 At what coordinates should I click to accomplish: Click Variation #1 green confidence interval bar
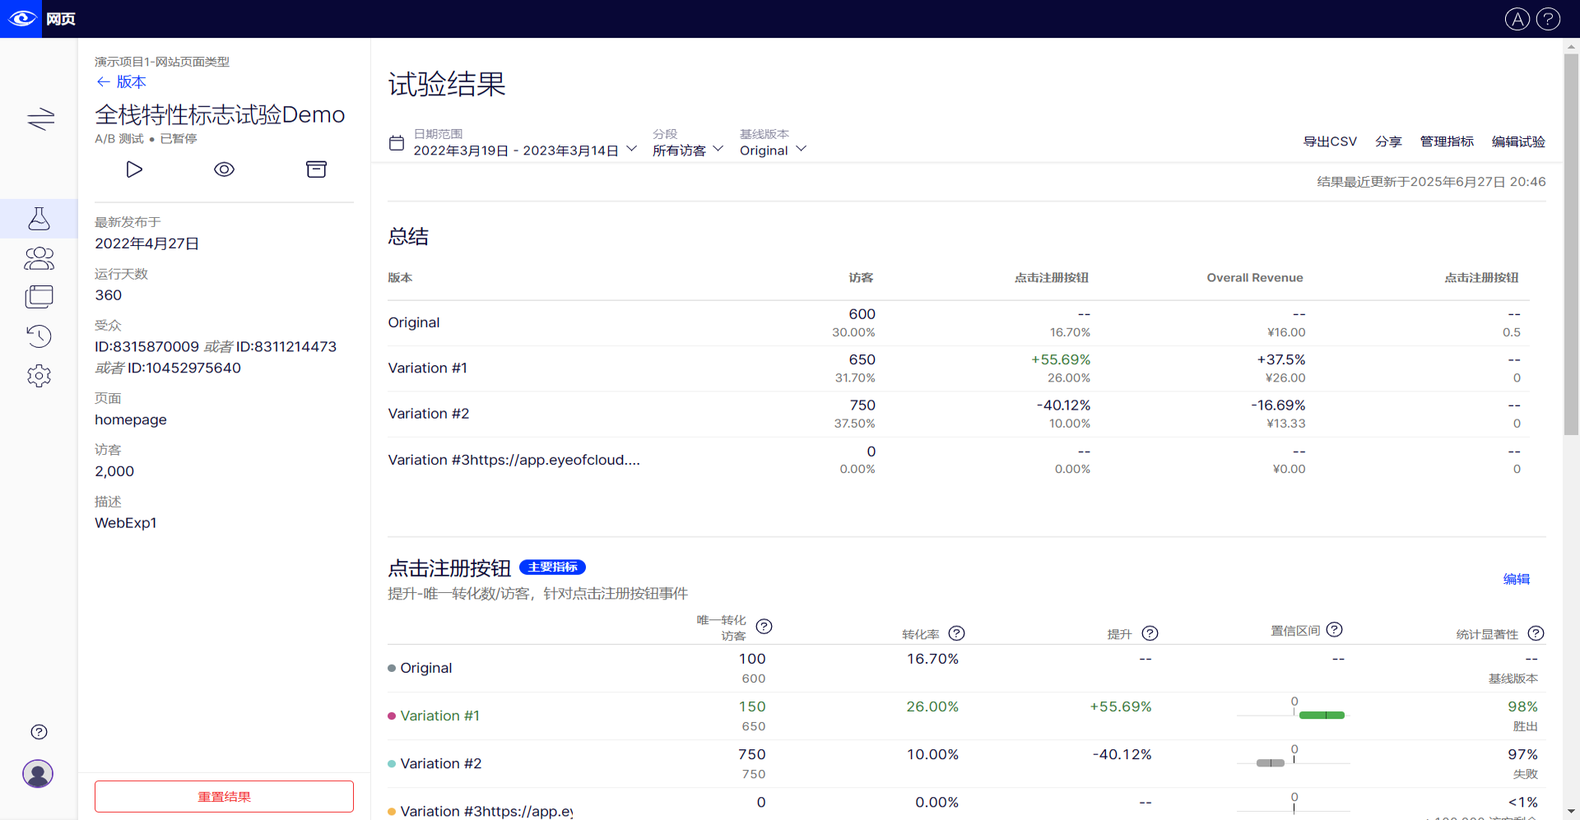coord(1322,715)
